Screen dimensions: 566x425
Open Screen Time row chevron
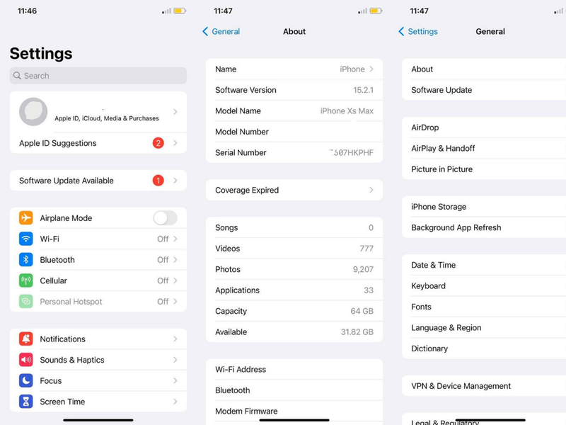[175, 402]
